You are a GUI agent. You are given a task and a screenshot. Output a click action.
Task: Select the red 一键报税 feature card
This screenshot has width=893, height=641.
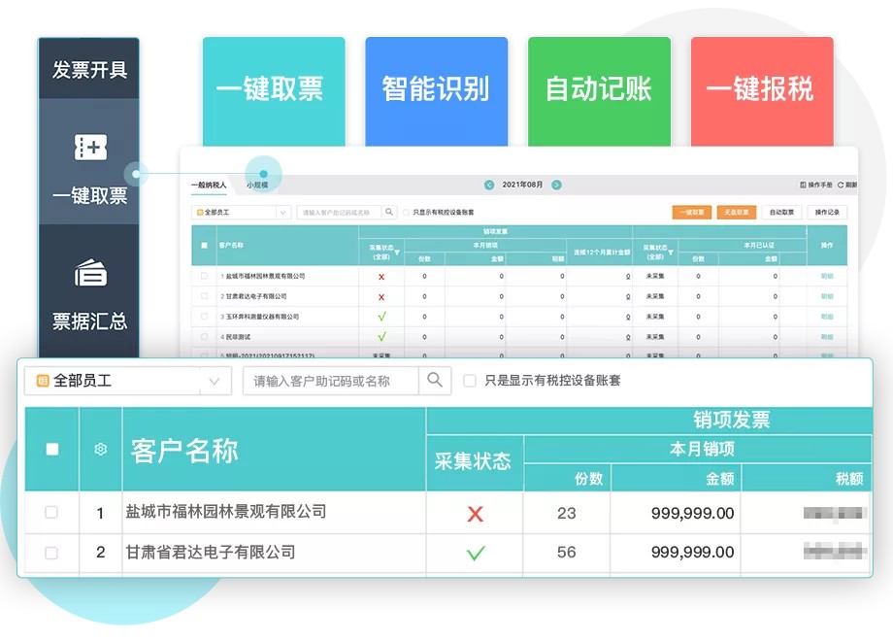762,91
